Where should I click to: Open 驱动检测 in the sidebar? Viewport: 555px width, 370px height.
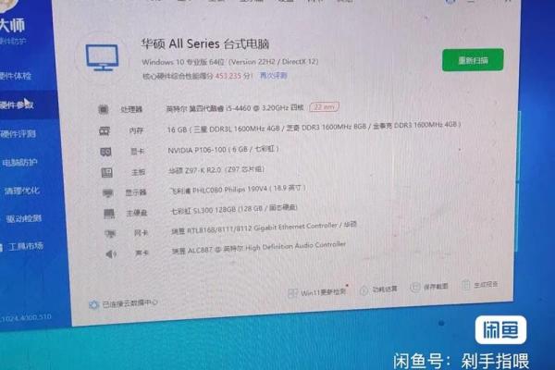point(24,218)
